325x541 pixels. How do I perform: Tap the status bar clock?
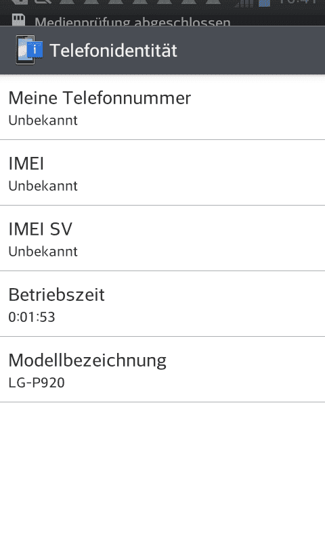297,3
